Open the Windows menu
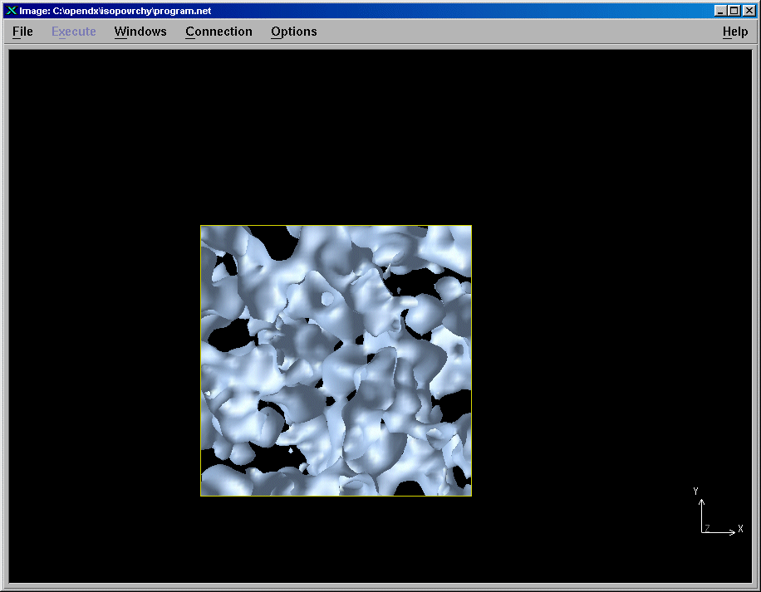This screenshot has height=592, width=761. coord(140,32)
